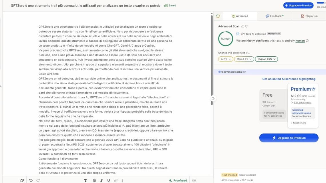The width and height of the screenshot is (326, 183).
Task: Click the 1 advanced scans for AI sentences box
Action: pyautogui.click(x=274, y=114)
